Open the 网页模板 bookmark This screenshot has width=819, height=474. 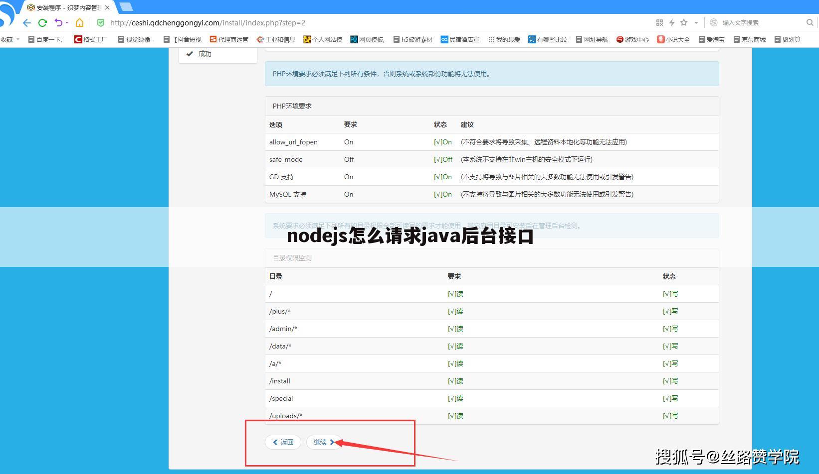[368, 39]
